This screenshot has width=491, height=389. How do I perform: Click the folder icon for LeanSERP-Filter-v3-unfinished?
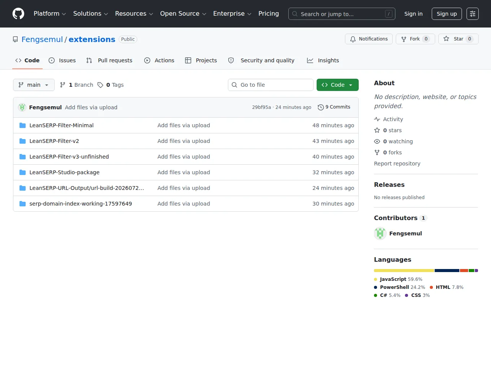coord(23,157)
